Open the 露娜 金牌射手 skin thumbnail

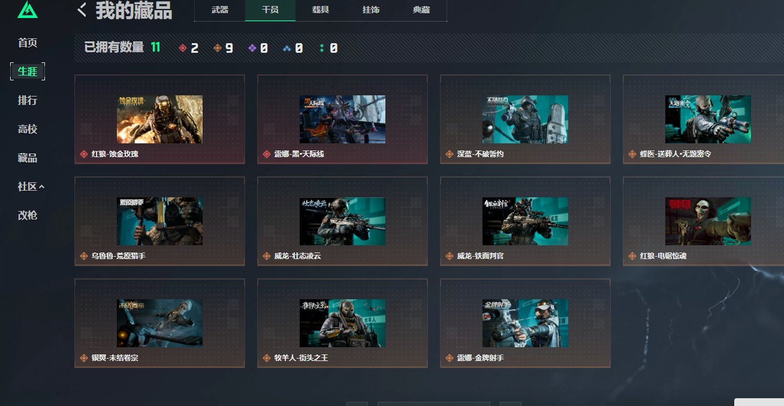pos(525,323)
